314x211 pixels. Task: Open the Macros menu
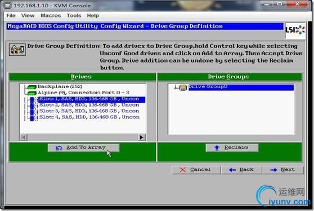[x=51, y=15]
